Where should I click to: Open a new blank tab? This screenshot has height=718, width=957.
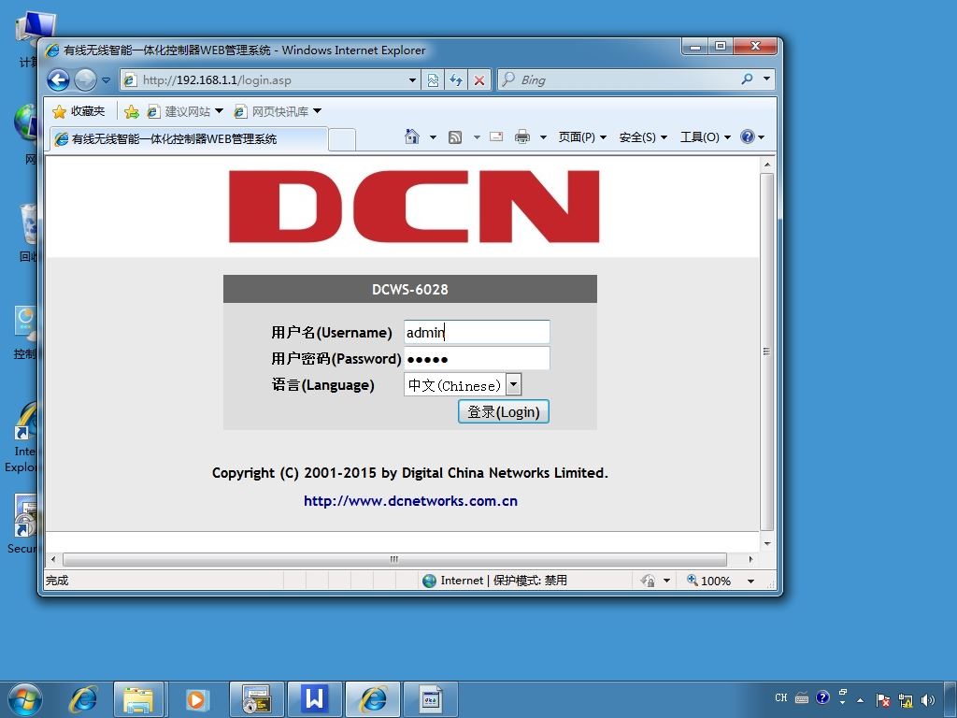point(342,140)
